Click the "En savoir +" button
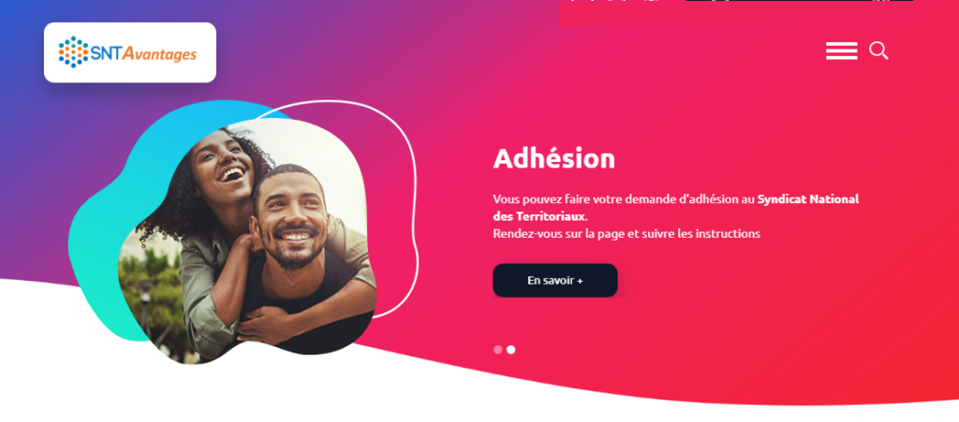 click(555, 281)
